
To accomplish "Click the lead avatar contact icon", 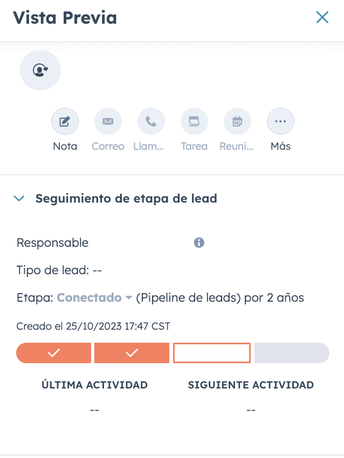I will point(40,70).
